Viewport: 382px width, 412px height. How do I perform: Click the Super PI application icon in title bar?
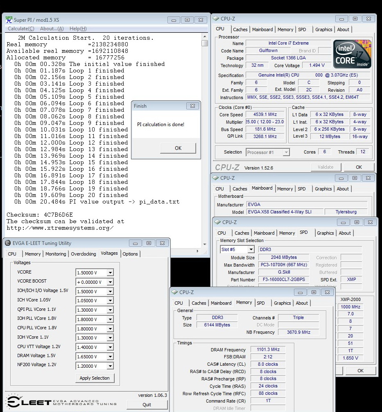point(9,20)
